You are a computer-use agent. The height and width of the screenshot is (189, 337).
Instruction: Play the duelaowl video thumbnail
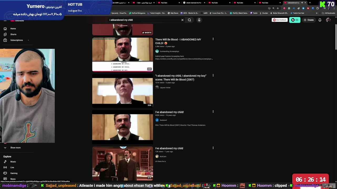[122, 127]
